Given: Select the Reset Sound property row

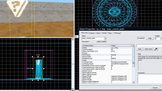Looking at the screenshot, I should [107, 71].
